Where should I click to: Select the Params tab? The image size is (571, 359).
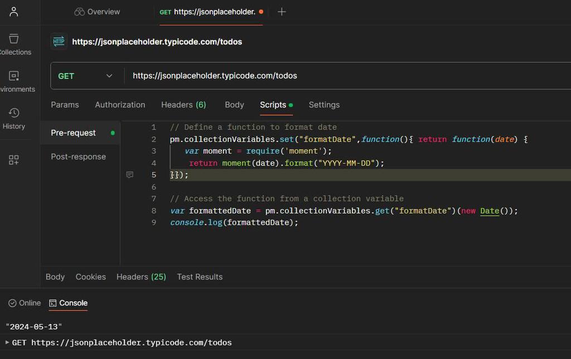click(65, 105)
